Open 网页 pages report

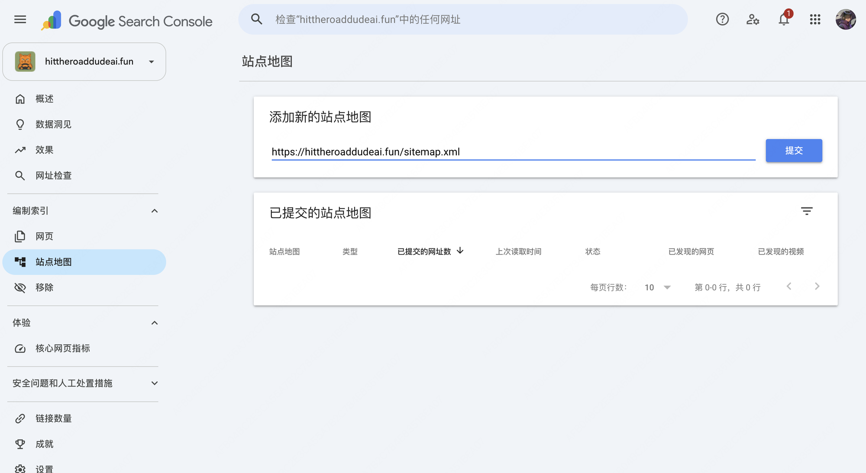point(84,237)
